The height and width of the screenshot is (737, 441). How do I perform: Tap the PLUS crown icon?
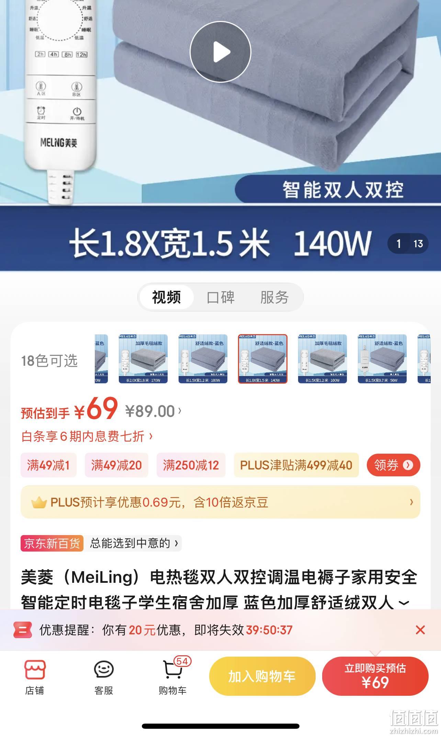pyautogui.click(x=39, y=503)
